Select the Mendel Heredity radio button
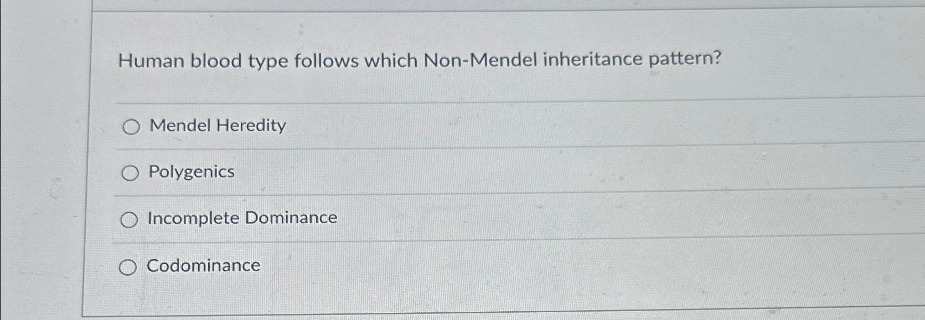Image resolution: width=925 pixels, height=320 pixels. [x=130, y=127]
